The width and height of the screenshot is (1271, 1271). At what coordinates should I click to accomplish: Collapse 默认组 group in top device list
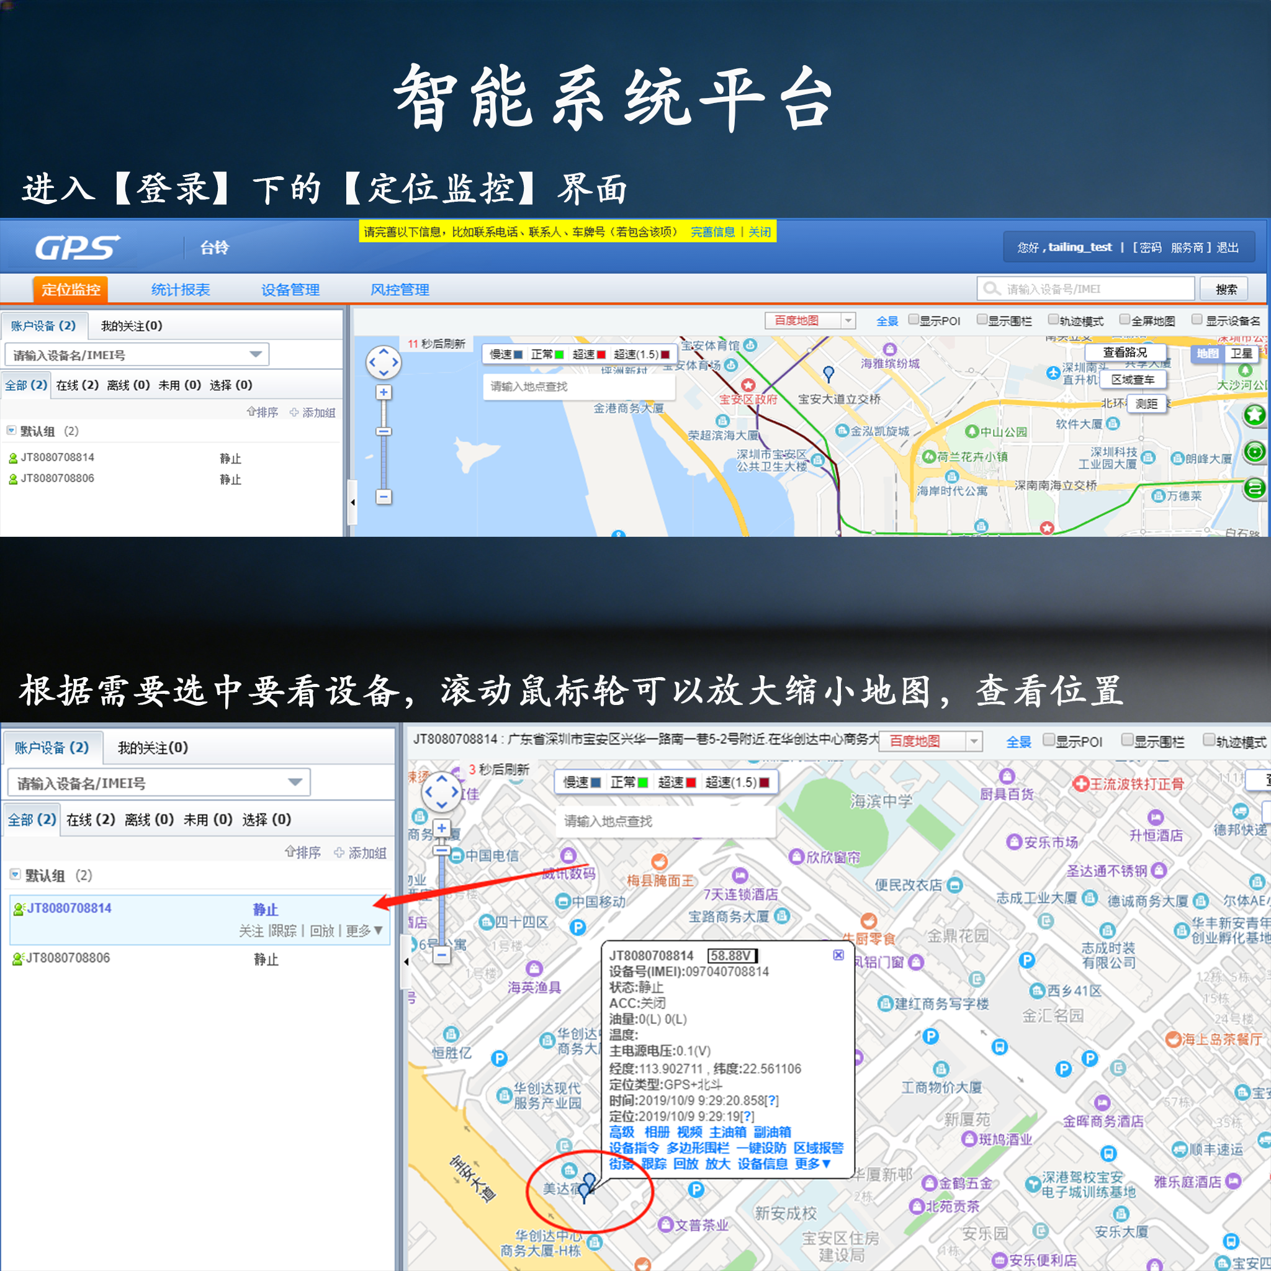pyautogui.click(x=11, y=431)
